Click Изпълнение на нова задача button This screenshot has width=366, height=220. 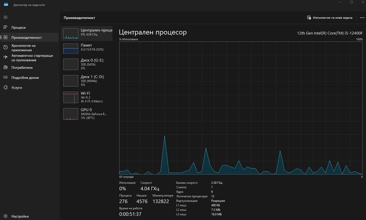[x=330, y=18]
